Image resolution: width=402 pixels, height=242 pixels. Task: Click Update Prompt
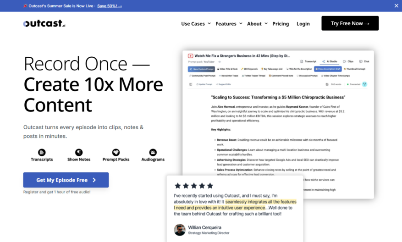click(x=204, y=84)
